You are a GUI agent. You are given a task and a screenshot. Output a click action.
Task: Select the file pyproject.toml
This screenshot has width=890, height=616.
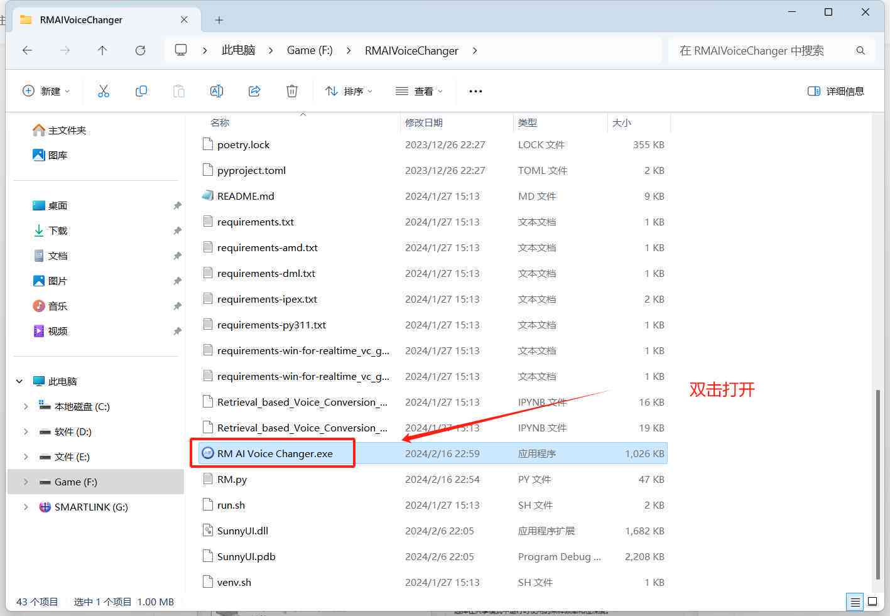(x=251, y=170)
